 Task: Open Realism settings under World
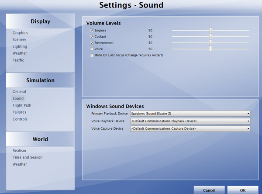[x=19, y=151]
